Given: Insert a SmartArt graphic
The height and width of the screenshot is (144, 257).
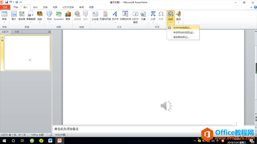Looking at the screenshot, I should (x=59, y=15).
